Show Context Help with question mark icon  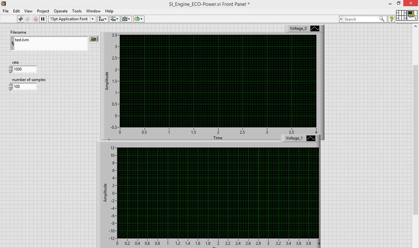392,19
